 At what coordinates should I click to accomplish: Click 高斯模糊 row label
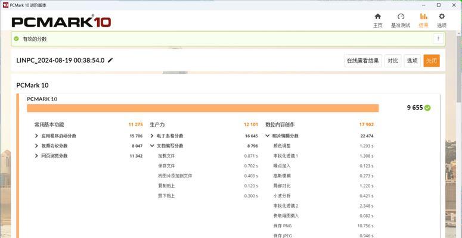click(x=282, y=176)
